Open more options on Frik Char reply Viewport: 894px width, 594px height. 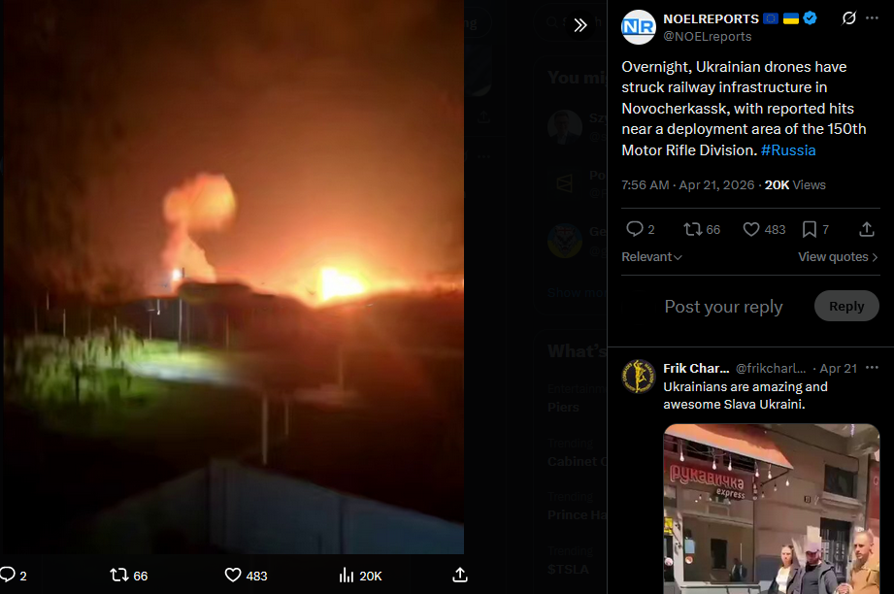[872, 368]
